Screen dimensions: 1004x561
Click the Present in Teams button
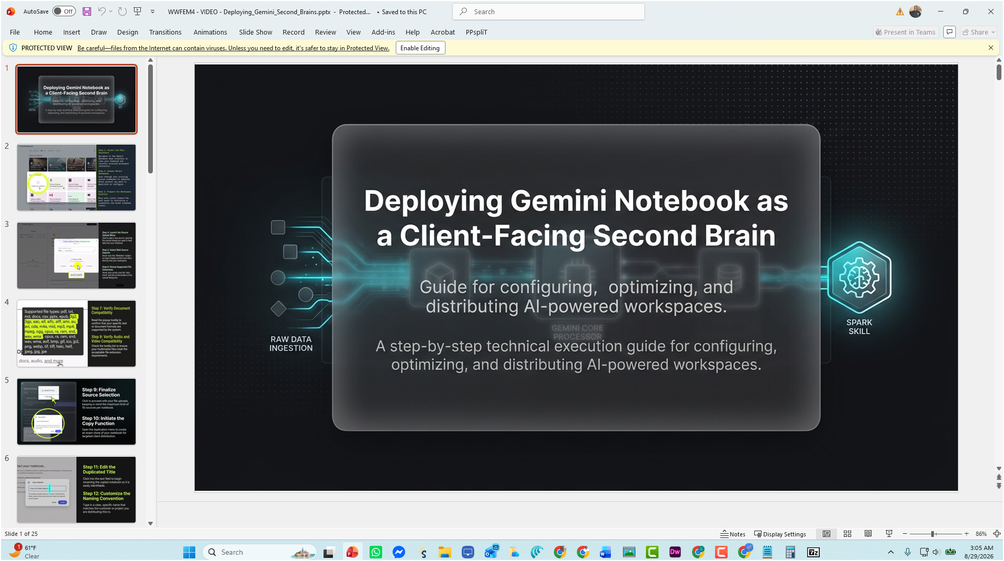906,32
